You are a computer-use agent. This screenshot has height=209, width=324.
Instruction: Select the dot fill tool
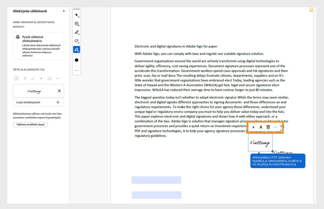[41, 78]
